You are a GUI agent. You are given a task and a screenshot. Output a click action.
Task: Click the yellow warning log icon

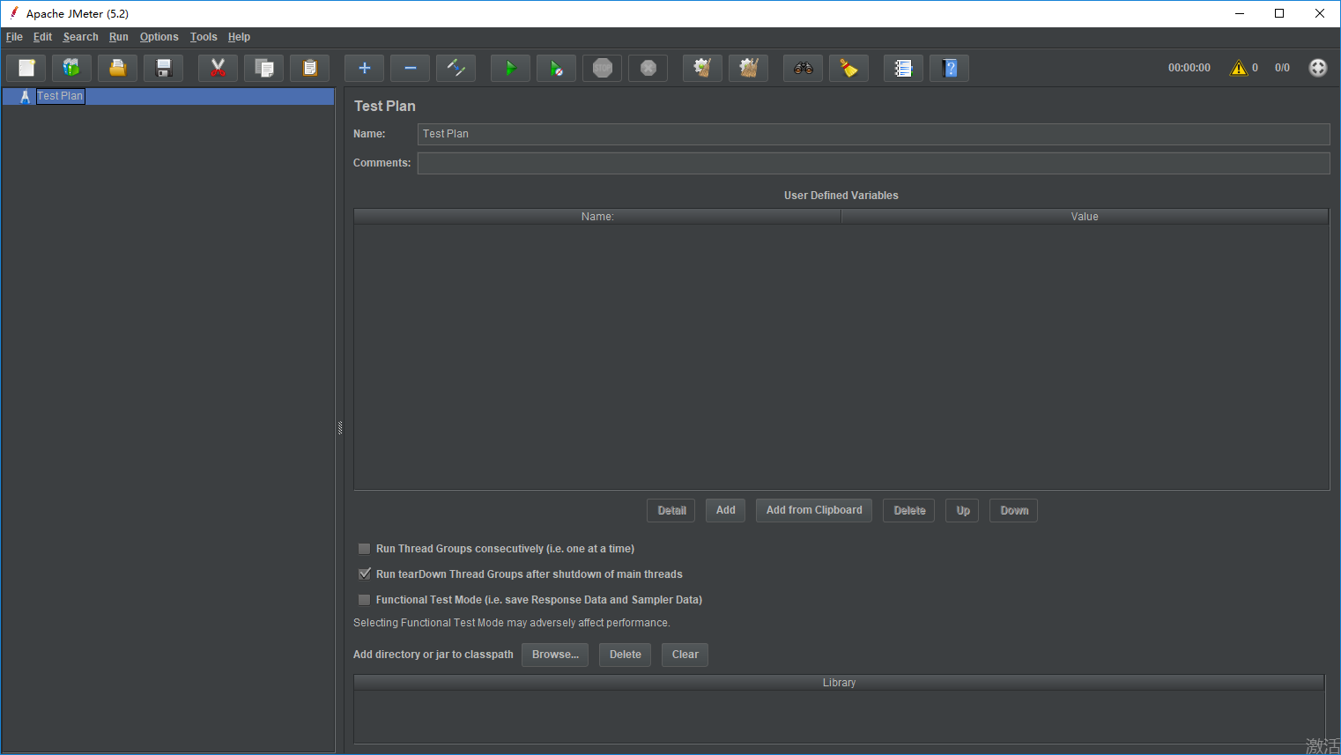[1239, 68]
